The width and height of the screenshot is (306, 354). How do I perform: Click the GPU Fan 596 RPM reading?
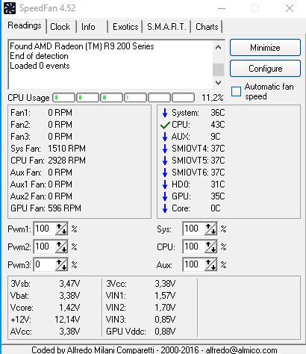[46, 208]
